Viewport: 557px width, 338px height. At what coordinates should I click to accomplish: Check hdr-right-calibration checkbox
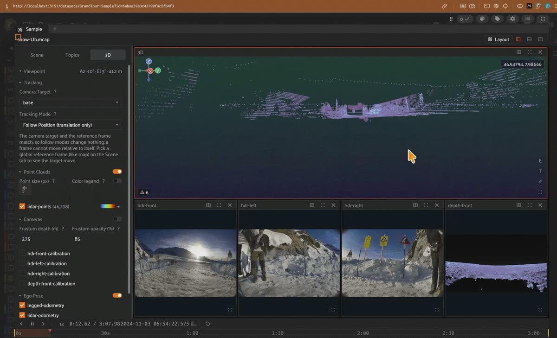coord(23,274)
